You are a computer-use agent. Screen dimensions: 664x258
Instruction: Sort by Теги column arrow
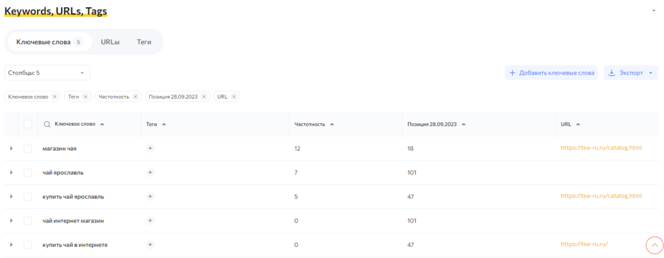pyautogui.click(x=164, y=124)
